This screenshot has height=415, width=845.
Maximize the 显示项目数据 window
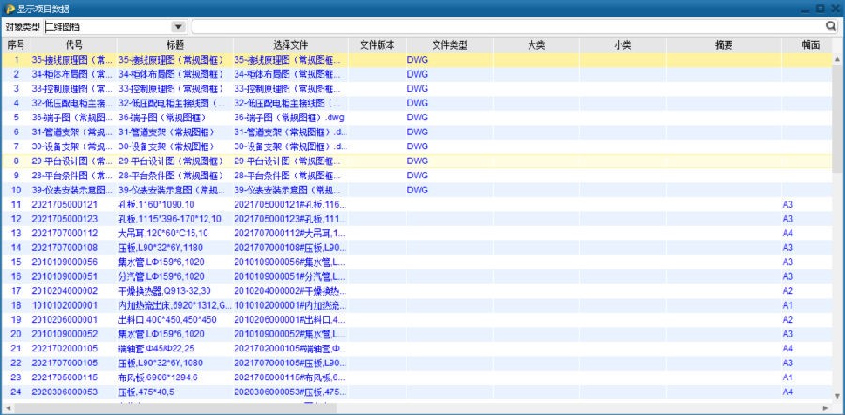point(820,8)
